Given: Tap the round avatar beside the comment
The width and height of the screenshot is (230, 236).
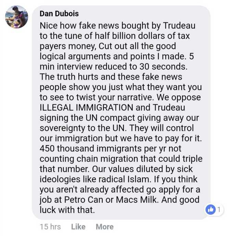Looking at the screenshot, I should [x=16, y=17].
